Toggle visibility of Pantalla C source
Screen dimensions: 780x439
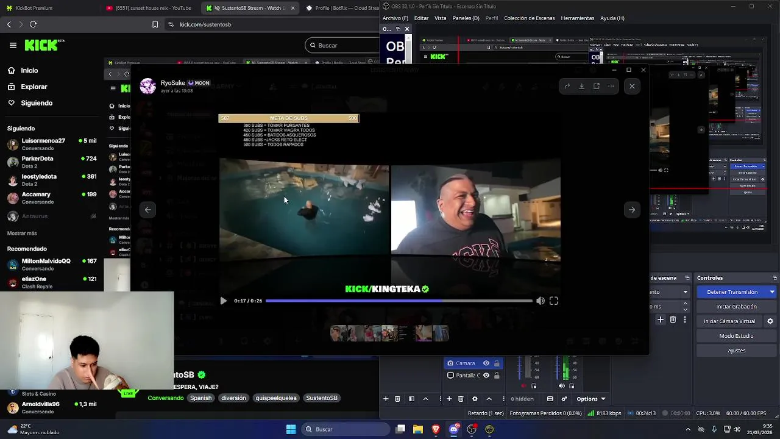coord(486,376)
